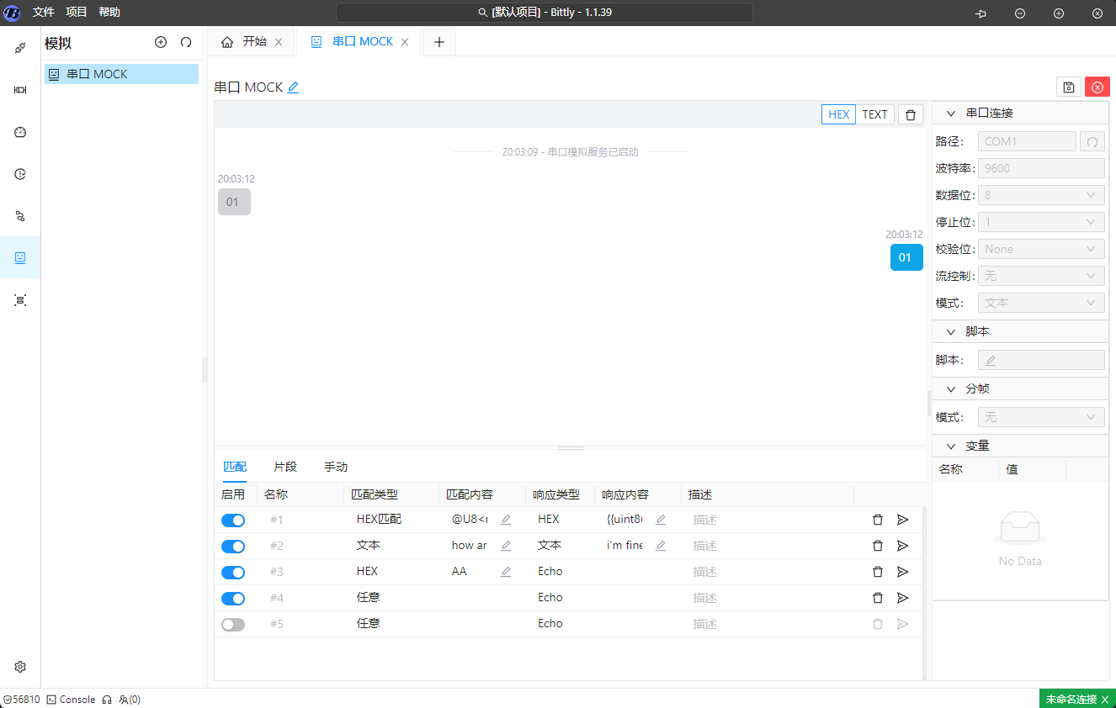Open the 分帧 模式 dropdown
The height and width of the screenshot is (708, 1116).
1041,417
